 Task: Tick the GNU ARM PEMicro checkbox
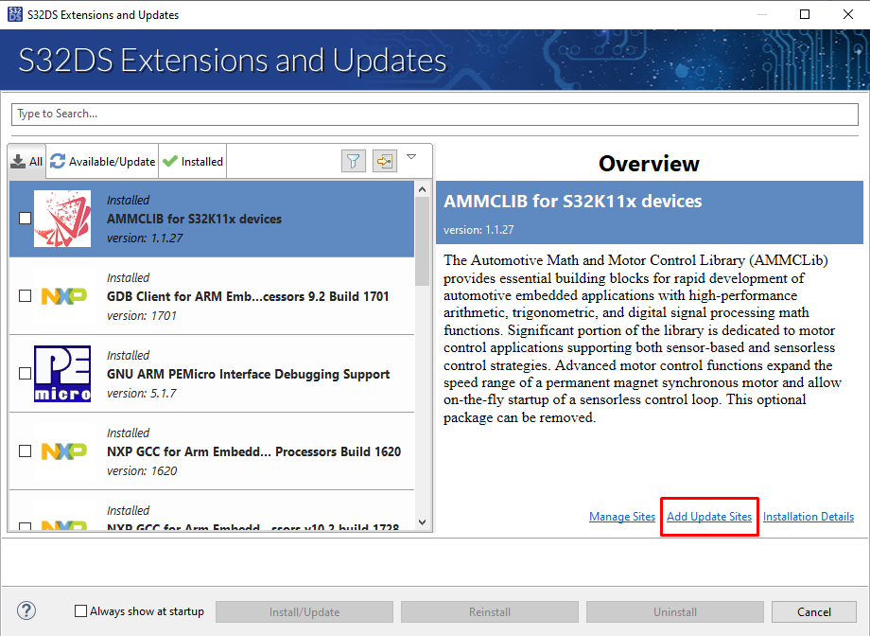pyautogui.click(x=26, y=374)
